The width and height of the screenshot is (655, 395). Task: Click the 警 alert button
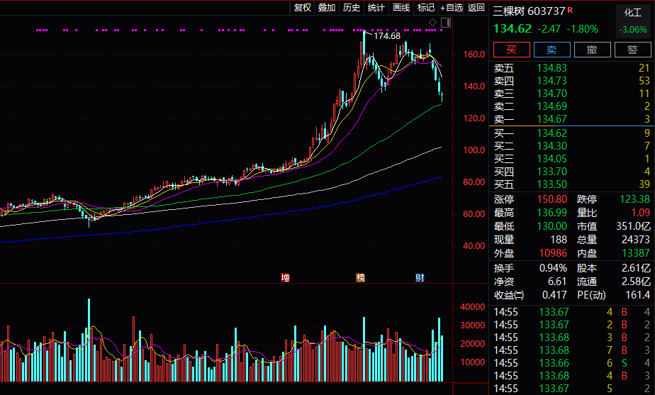[632, 50]
